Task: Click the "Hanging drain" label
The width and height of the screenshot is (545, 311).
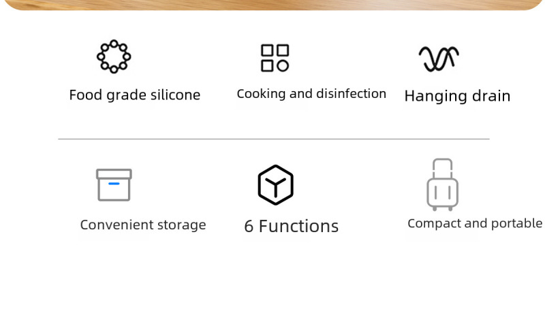Action: 457,96
